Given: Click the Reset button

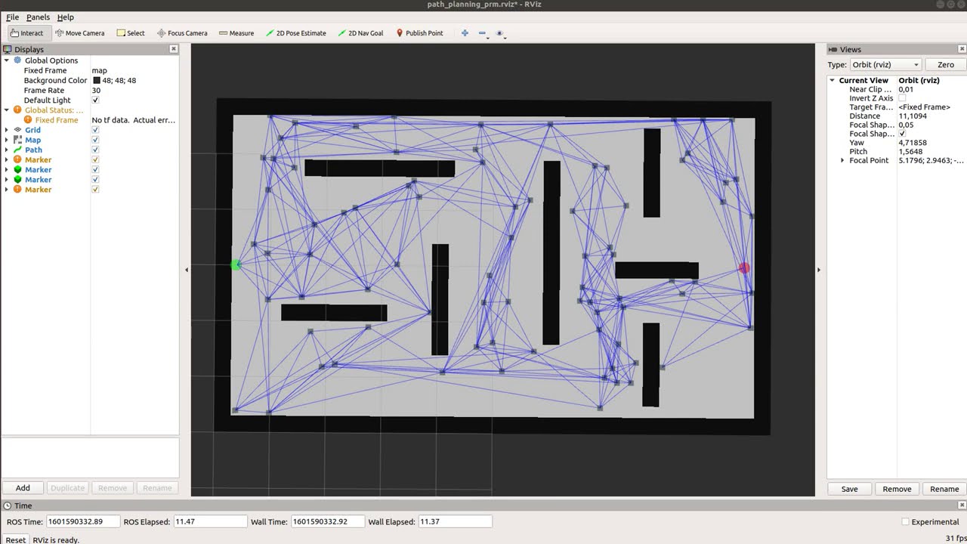Looking at the screenshot, I should tap(16, 539).
